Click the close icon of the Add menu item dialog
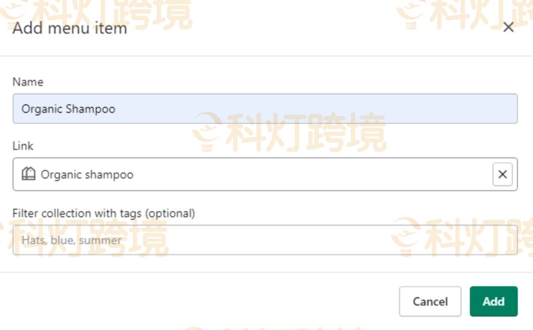Viewport: 533px width, 330px height. (x=509, y=27)
